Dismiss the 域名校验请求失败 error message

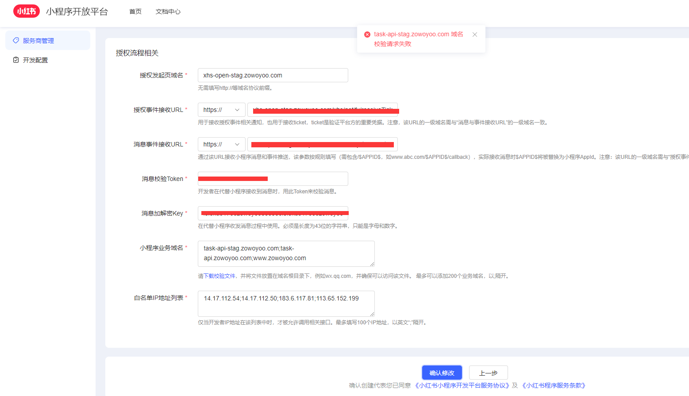pos(475,34)
